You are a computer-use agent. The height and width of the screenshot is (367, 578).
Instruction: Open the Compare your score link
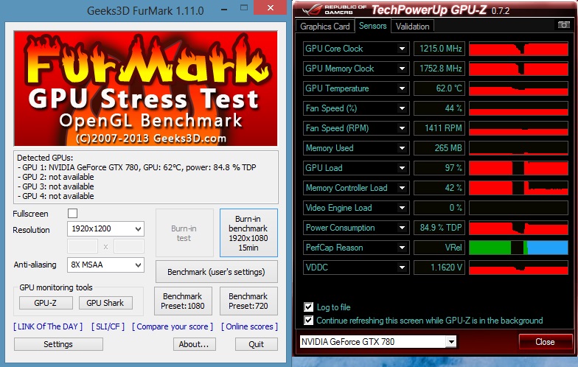(173, 326)
